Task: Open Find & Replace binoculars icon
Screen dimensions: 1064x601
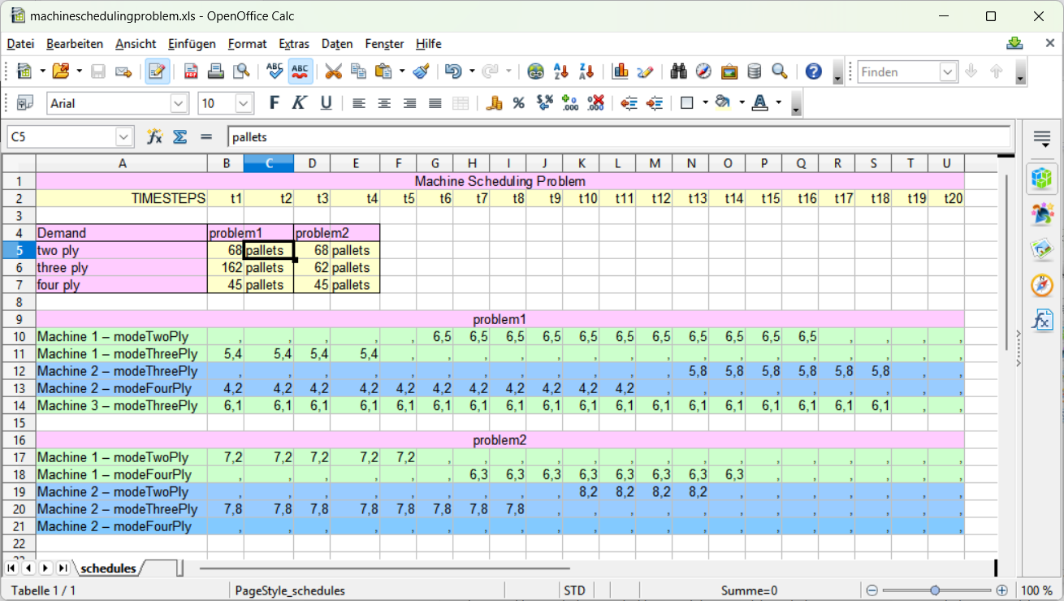Action: coord(679,71)
